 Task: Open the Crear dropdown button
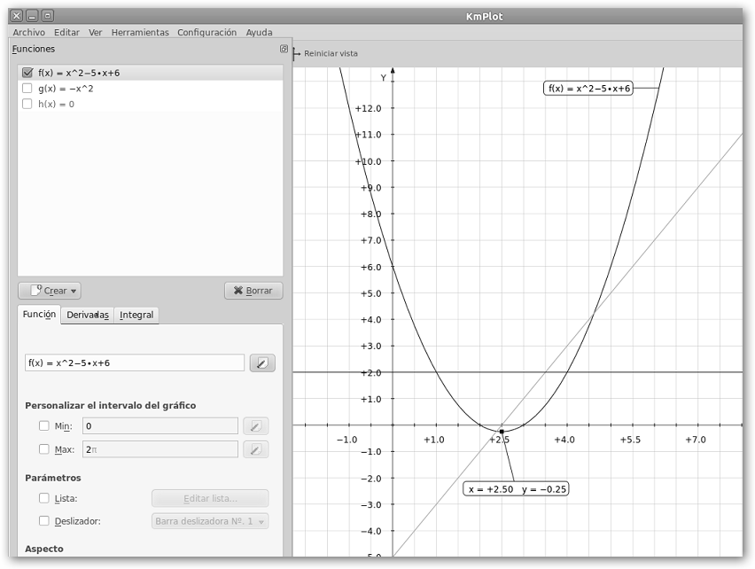pyautogui.click(x=50, y=291)
